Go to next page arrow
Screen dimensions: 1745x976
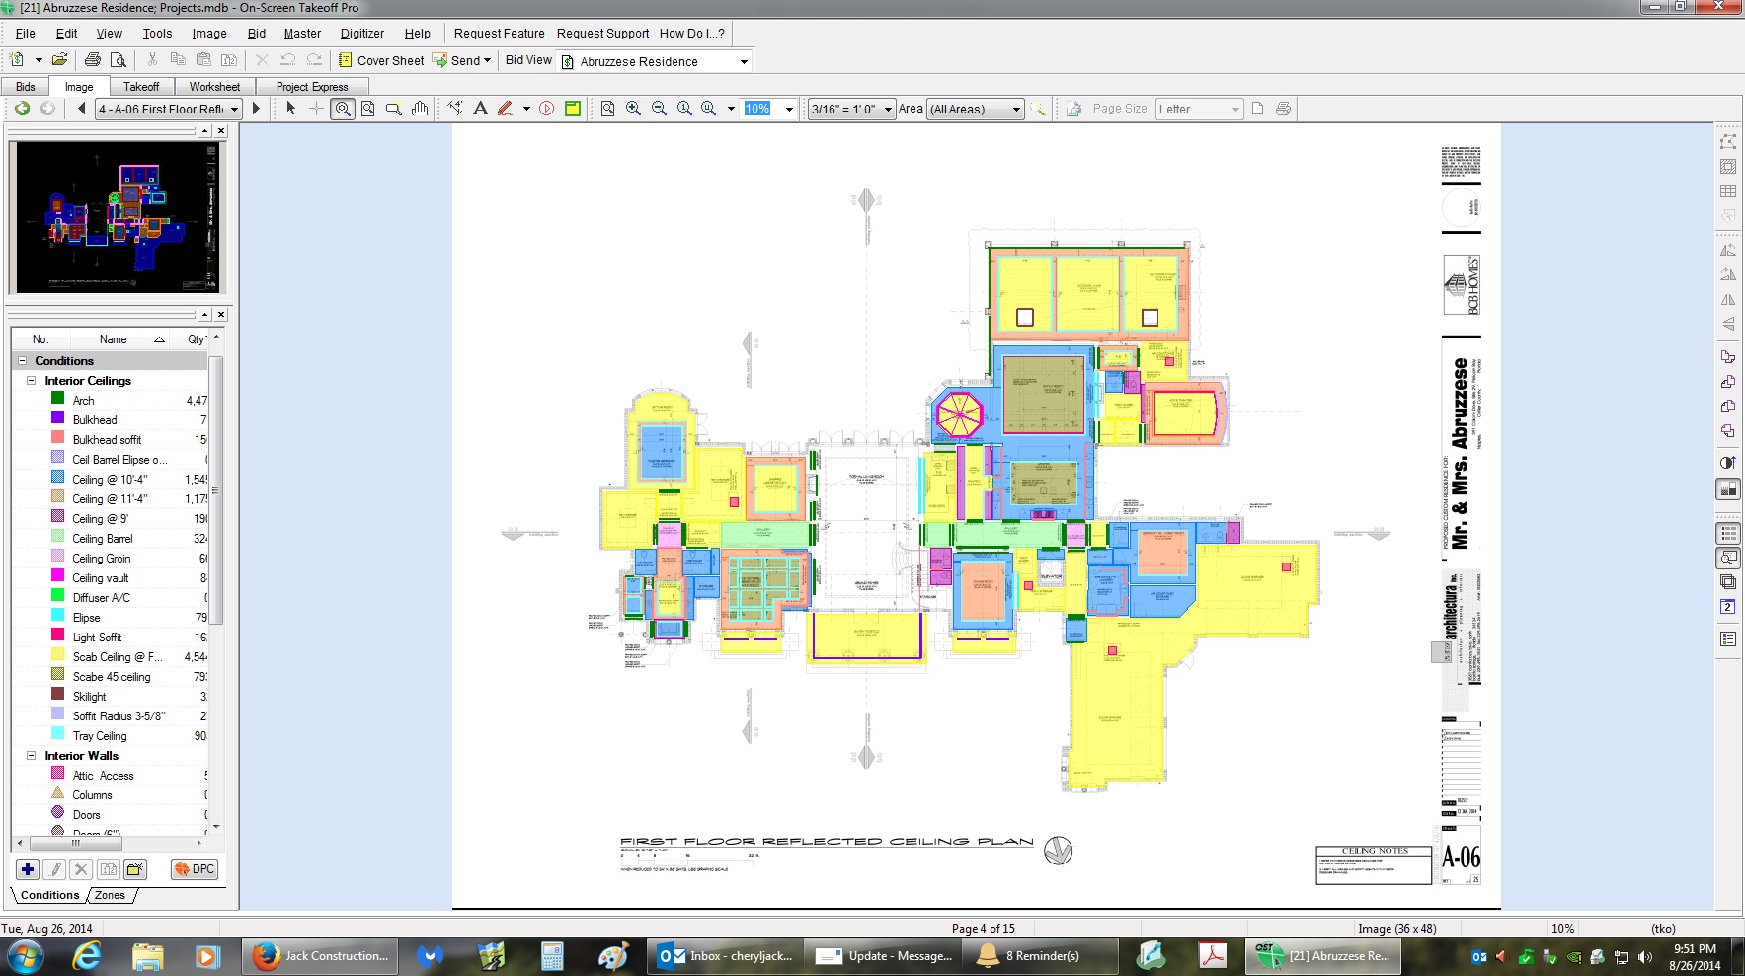(x=257, y=109)
